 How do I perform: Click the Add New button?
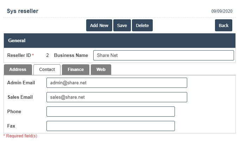pyautogui.click(x=99, y=25)
